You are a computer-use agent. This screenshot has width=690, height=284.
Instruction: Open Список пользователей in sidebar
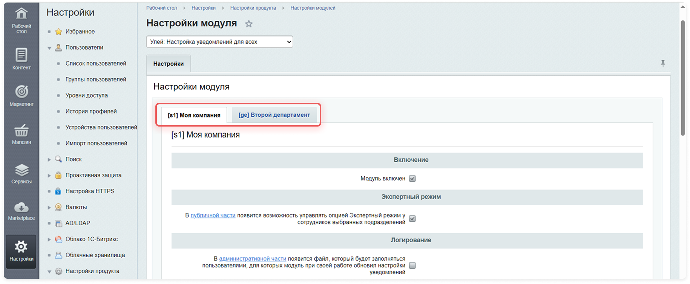pyautogui.click(x=96, y=64)
